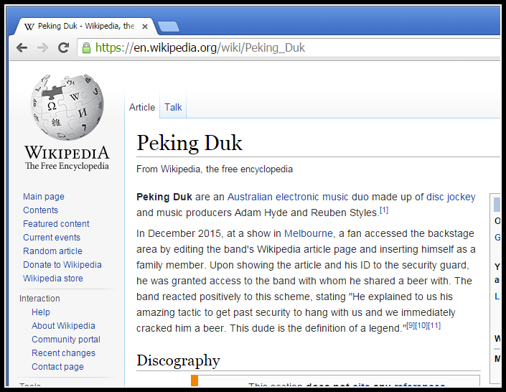Open the Current events link
506x392 pixels.
[52, 238]
